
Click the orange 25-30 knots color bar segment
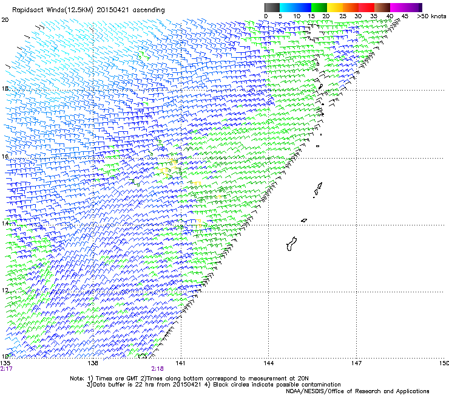pyautogui.click(x=351, y=7)
